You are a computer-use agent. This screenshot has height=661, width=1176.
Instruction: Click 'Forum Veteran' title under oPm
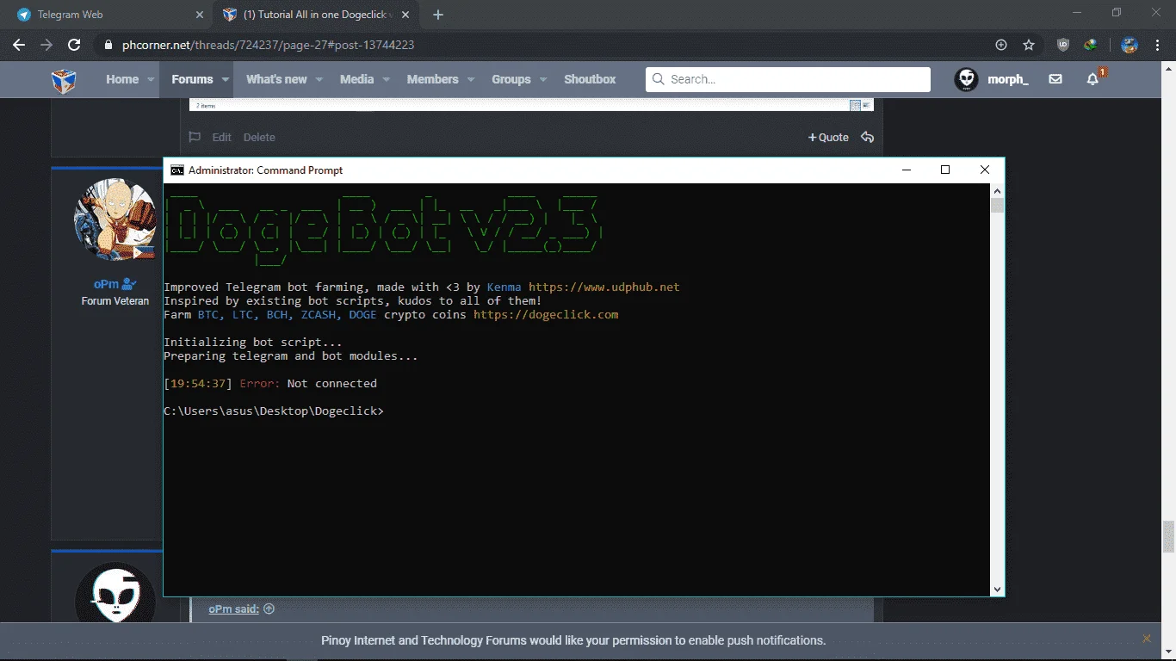[x=115, y=301]
